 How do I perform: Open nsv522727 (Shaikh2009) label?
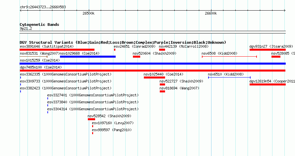pos(181,81)
